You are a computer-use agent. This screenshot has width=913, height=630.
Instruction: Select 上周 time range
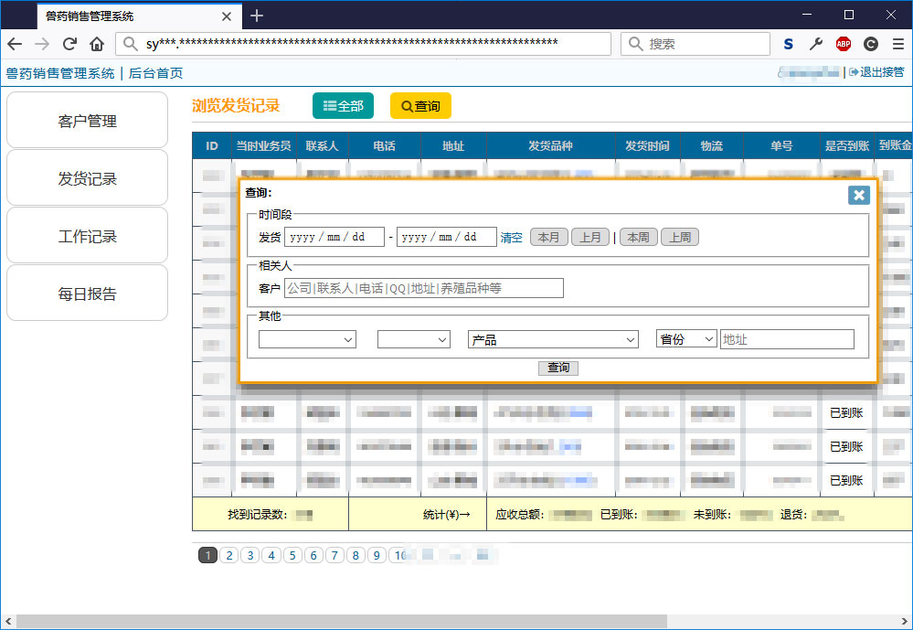[x=680, y=237]
